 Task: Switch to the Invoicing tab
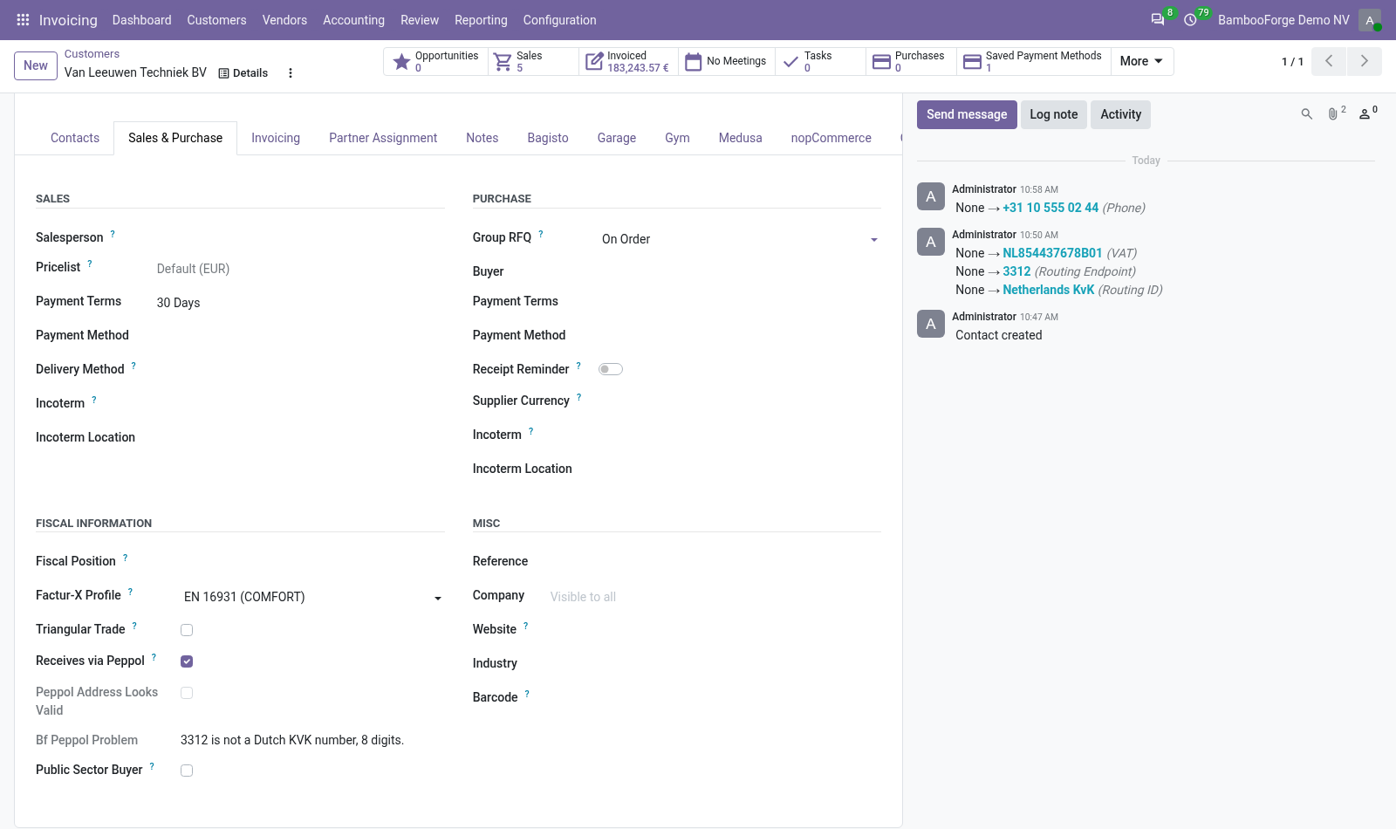click(276, 138)
